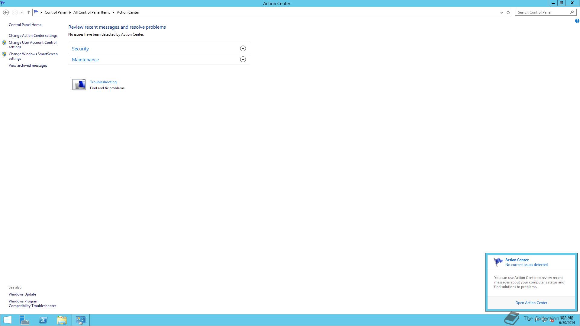
Task: Select Control Panel in the breadcrumb
Action: (x=56, y=12)
